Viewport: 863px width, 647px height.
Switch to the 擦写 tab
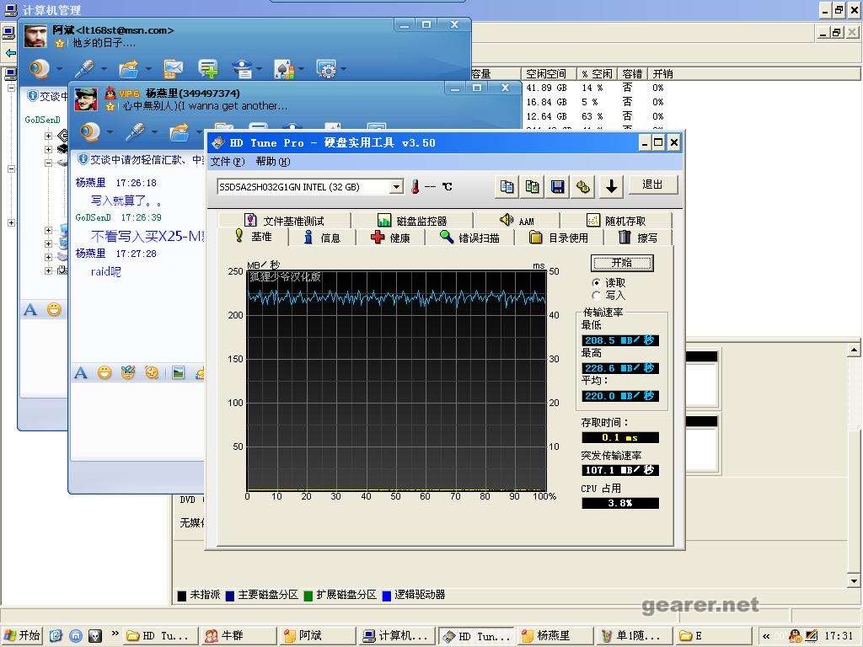(638, 238)
